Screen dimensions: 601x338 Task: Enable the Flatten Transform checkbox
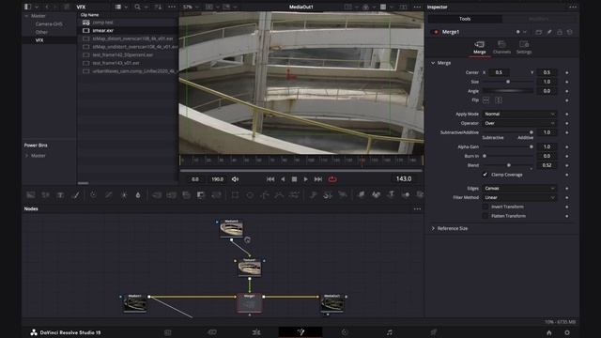coord(485,216)
